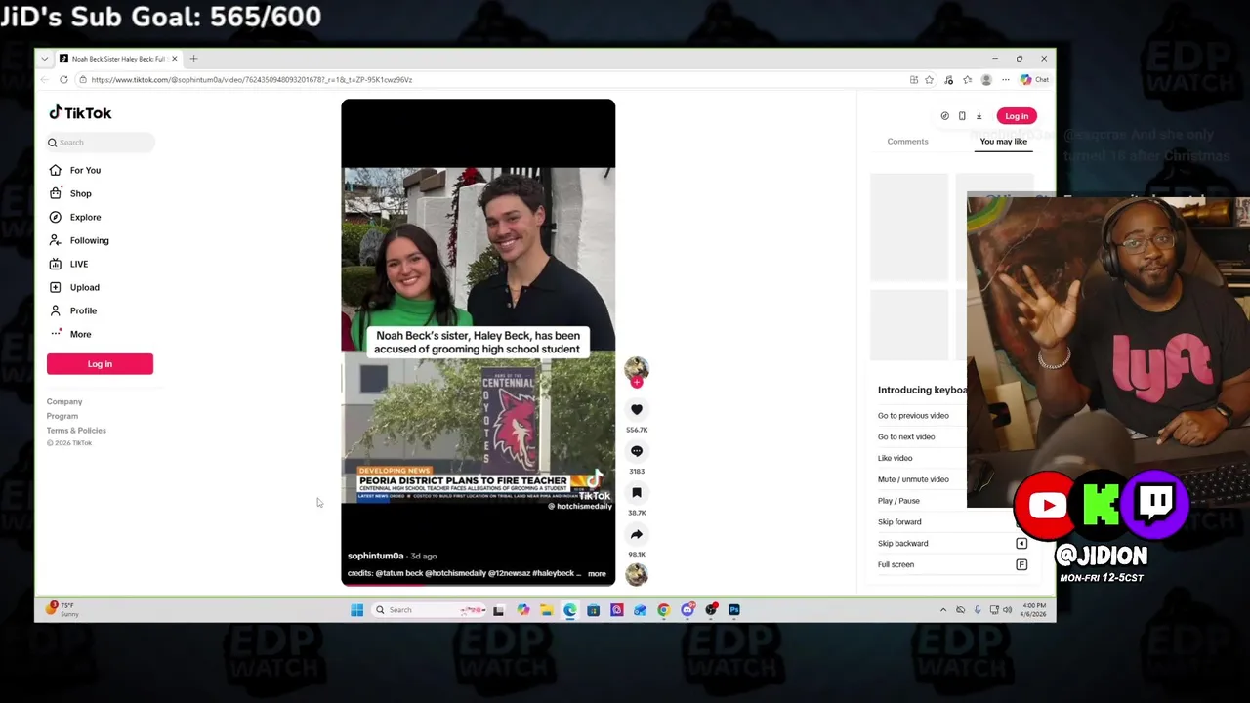Screen dimensions: 1250x703
Task: Reload the page with refresh icon
Action: coord(63,80)
